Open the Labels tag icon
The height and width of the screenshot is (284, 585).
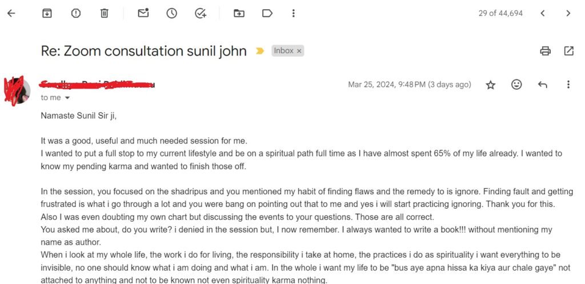coord(267,13)
